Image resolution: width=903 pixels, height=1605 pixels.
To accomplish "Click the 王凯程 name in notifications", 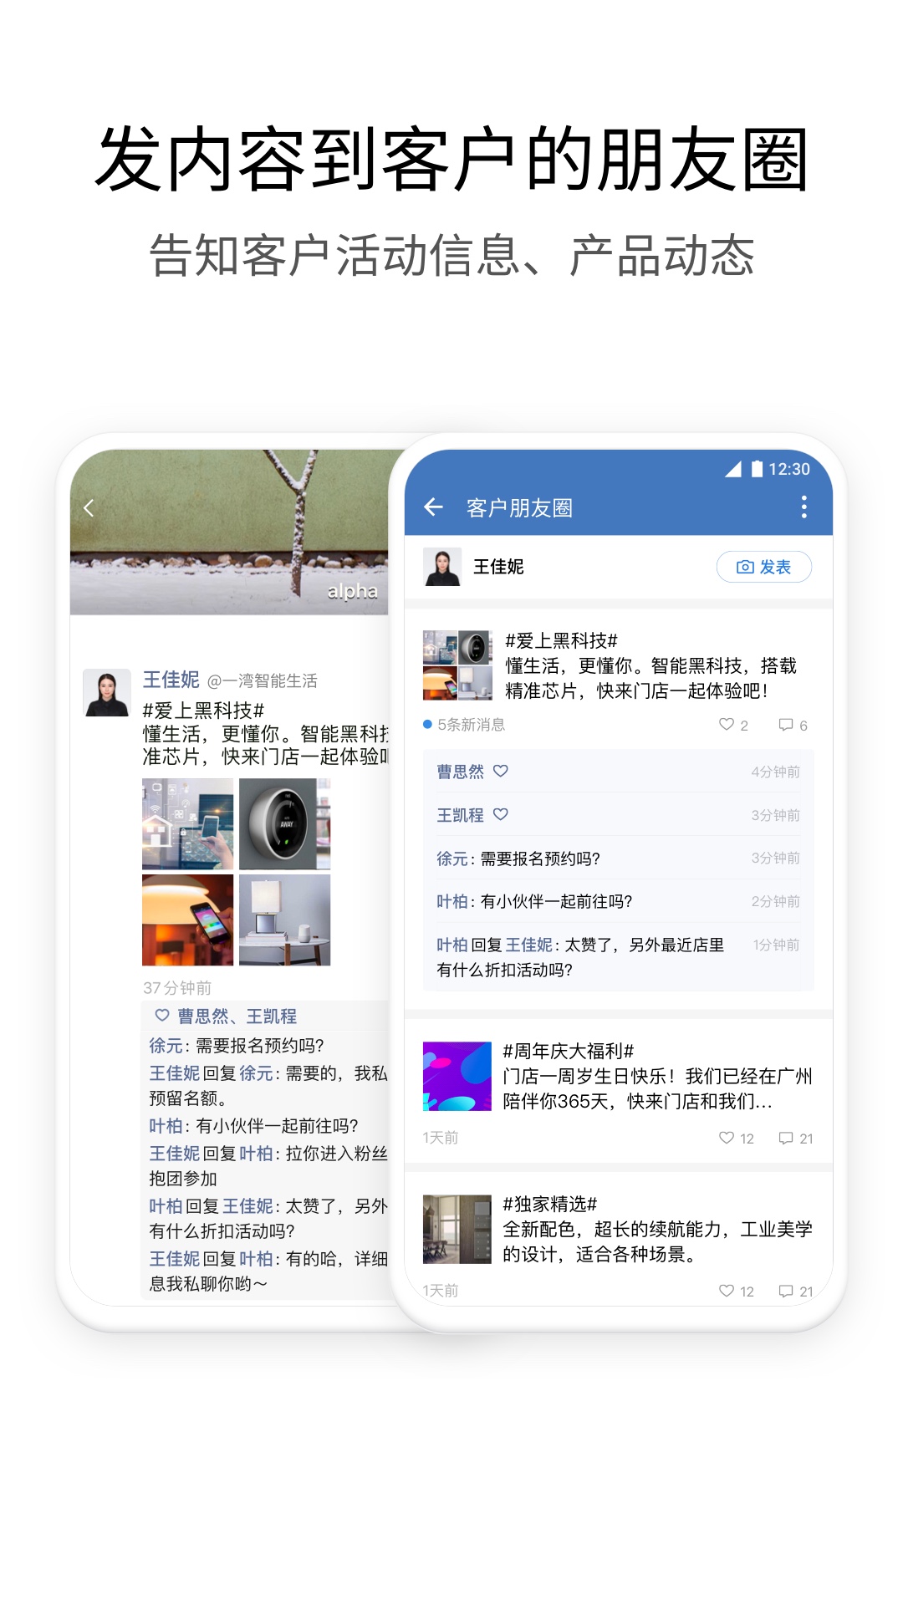I will (460, 815).
